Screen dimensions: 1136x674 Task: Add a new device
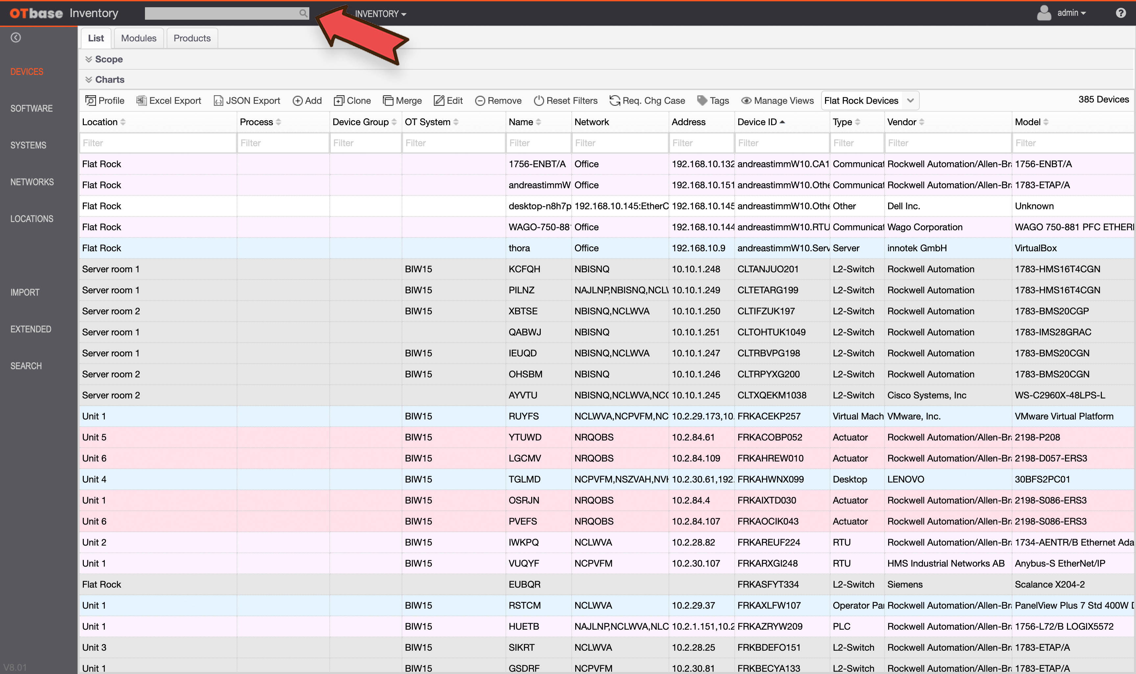[307, 101]
